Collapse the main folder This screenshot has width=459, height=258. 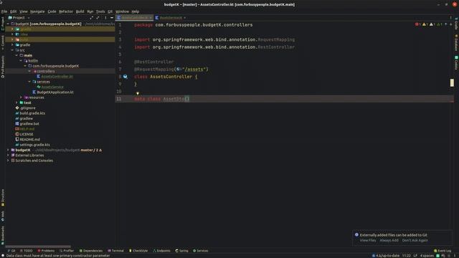(16, 55)
